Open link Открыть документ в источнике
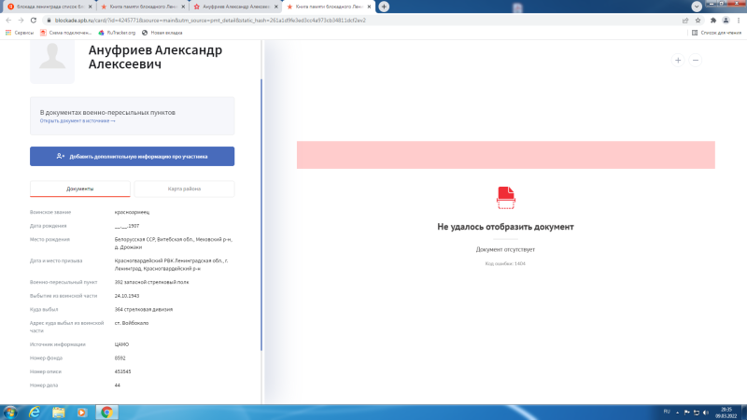The width and height of the screenshot is (747, 420). tap(78, 120)
